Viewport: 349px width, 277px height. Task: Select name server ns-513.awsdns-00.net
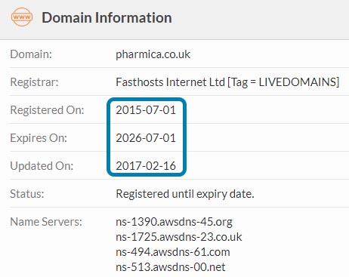tap(171, 267)
